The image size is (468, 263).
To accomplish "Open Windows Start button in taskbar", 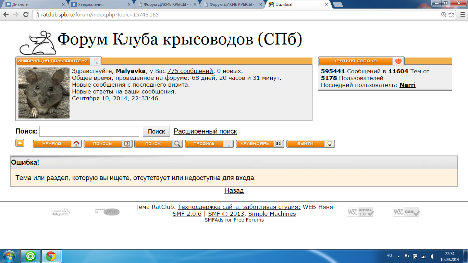I will (x=9, y=256).
